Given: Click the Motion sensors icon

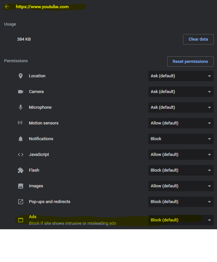Looking at the screenshot, I should pos(20,123).
